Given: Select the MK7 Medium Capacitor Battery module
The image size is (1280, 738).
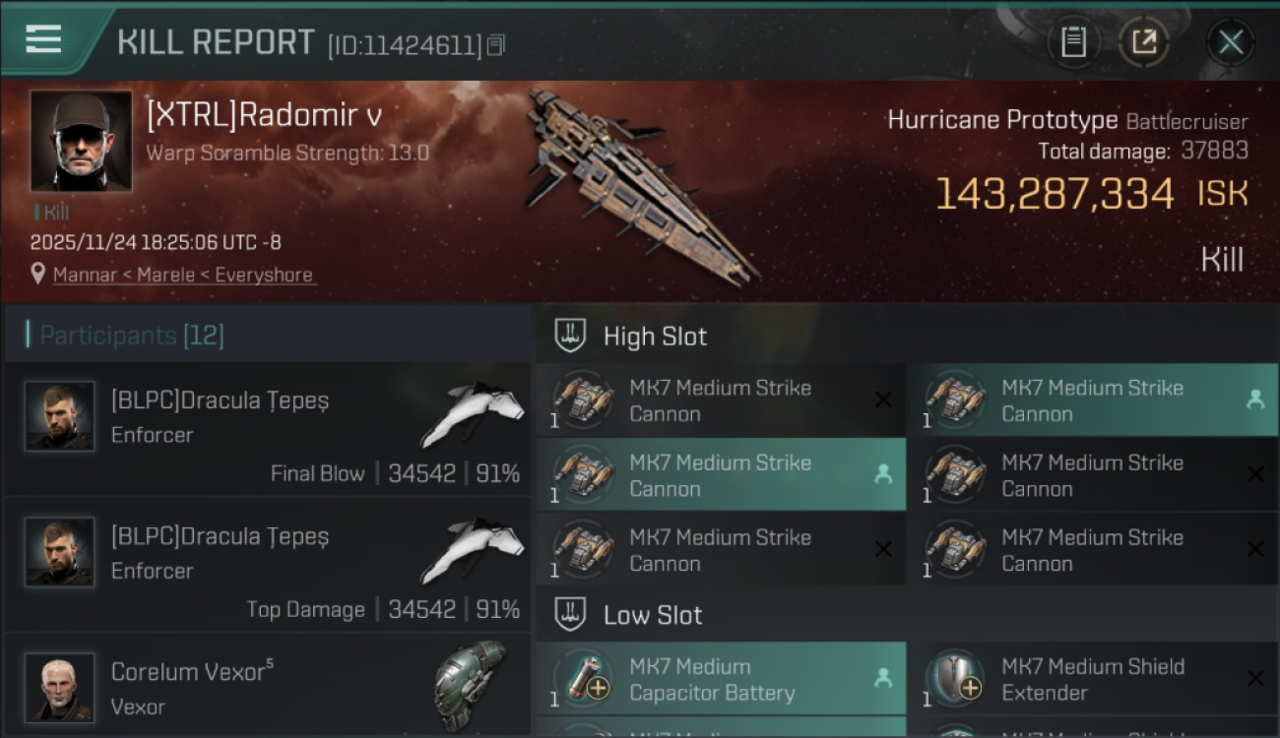Looking at the screenshot, I should coord(721,679).
